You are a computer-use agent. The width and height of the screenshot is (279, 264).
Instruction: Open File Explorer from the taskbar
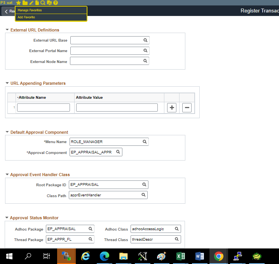pos(124,256)
